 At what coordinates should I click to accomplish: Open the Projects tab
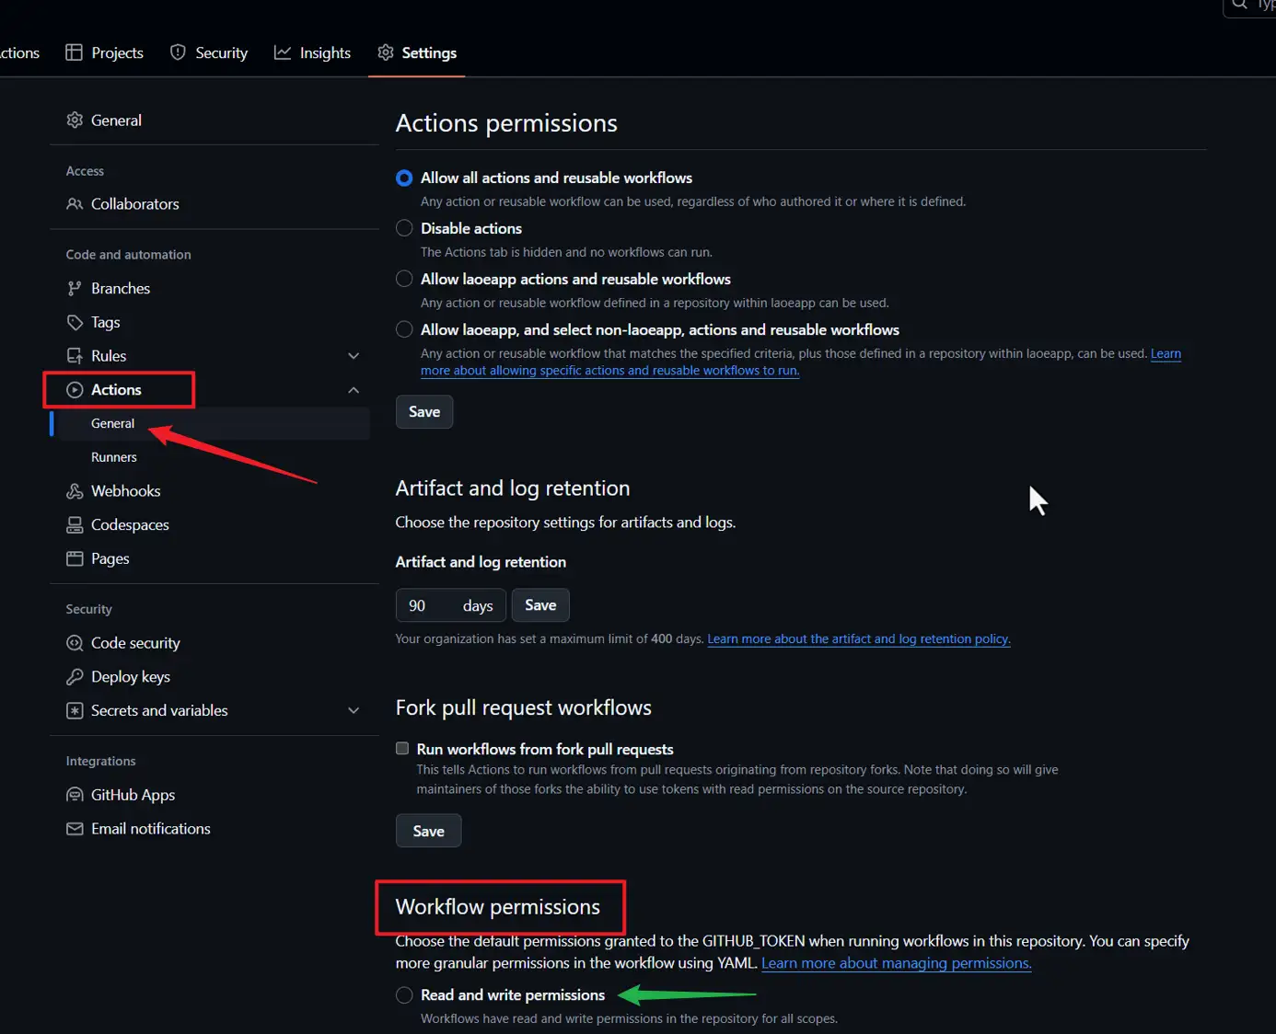point(105,52)
